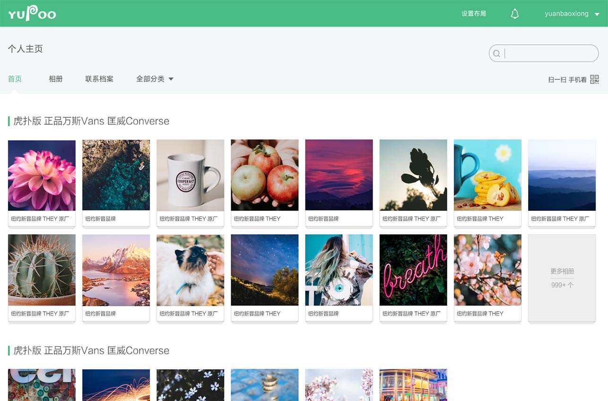Click 设置布局 in the header
608x401 pixels.
474,14
